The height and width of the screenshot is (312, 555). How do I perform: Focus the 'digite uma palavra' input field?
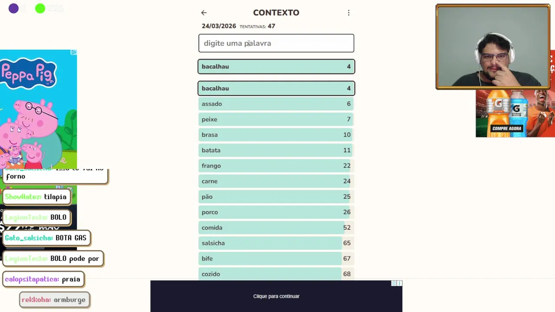[276, 43]
